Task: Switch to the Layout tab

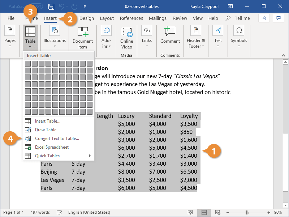Action: [x=107, y=18]
